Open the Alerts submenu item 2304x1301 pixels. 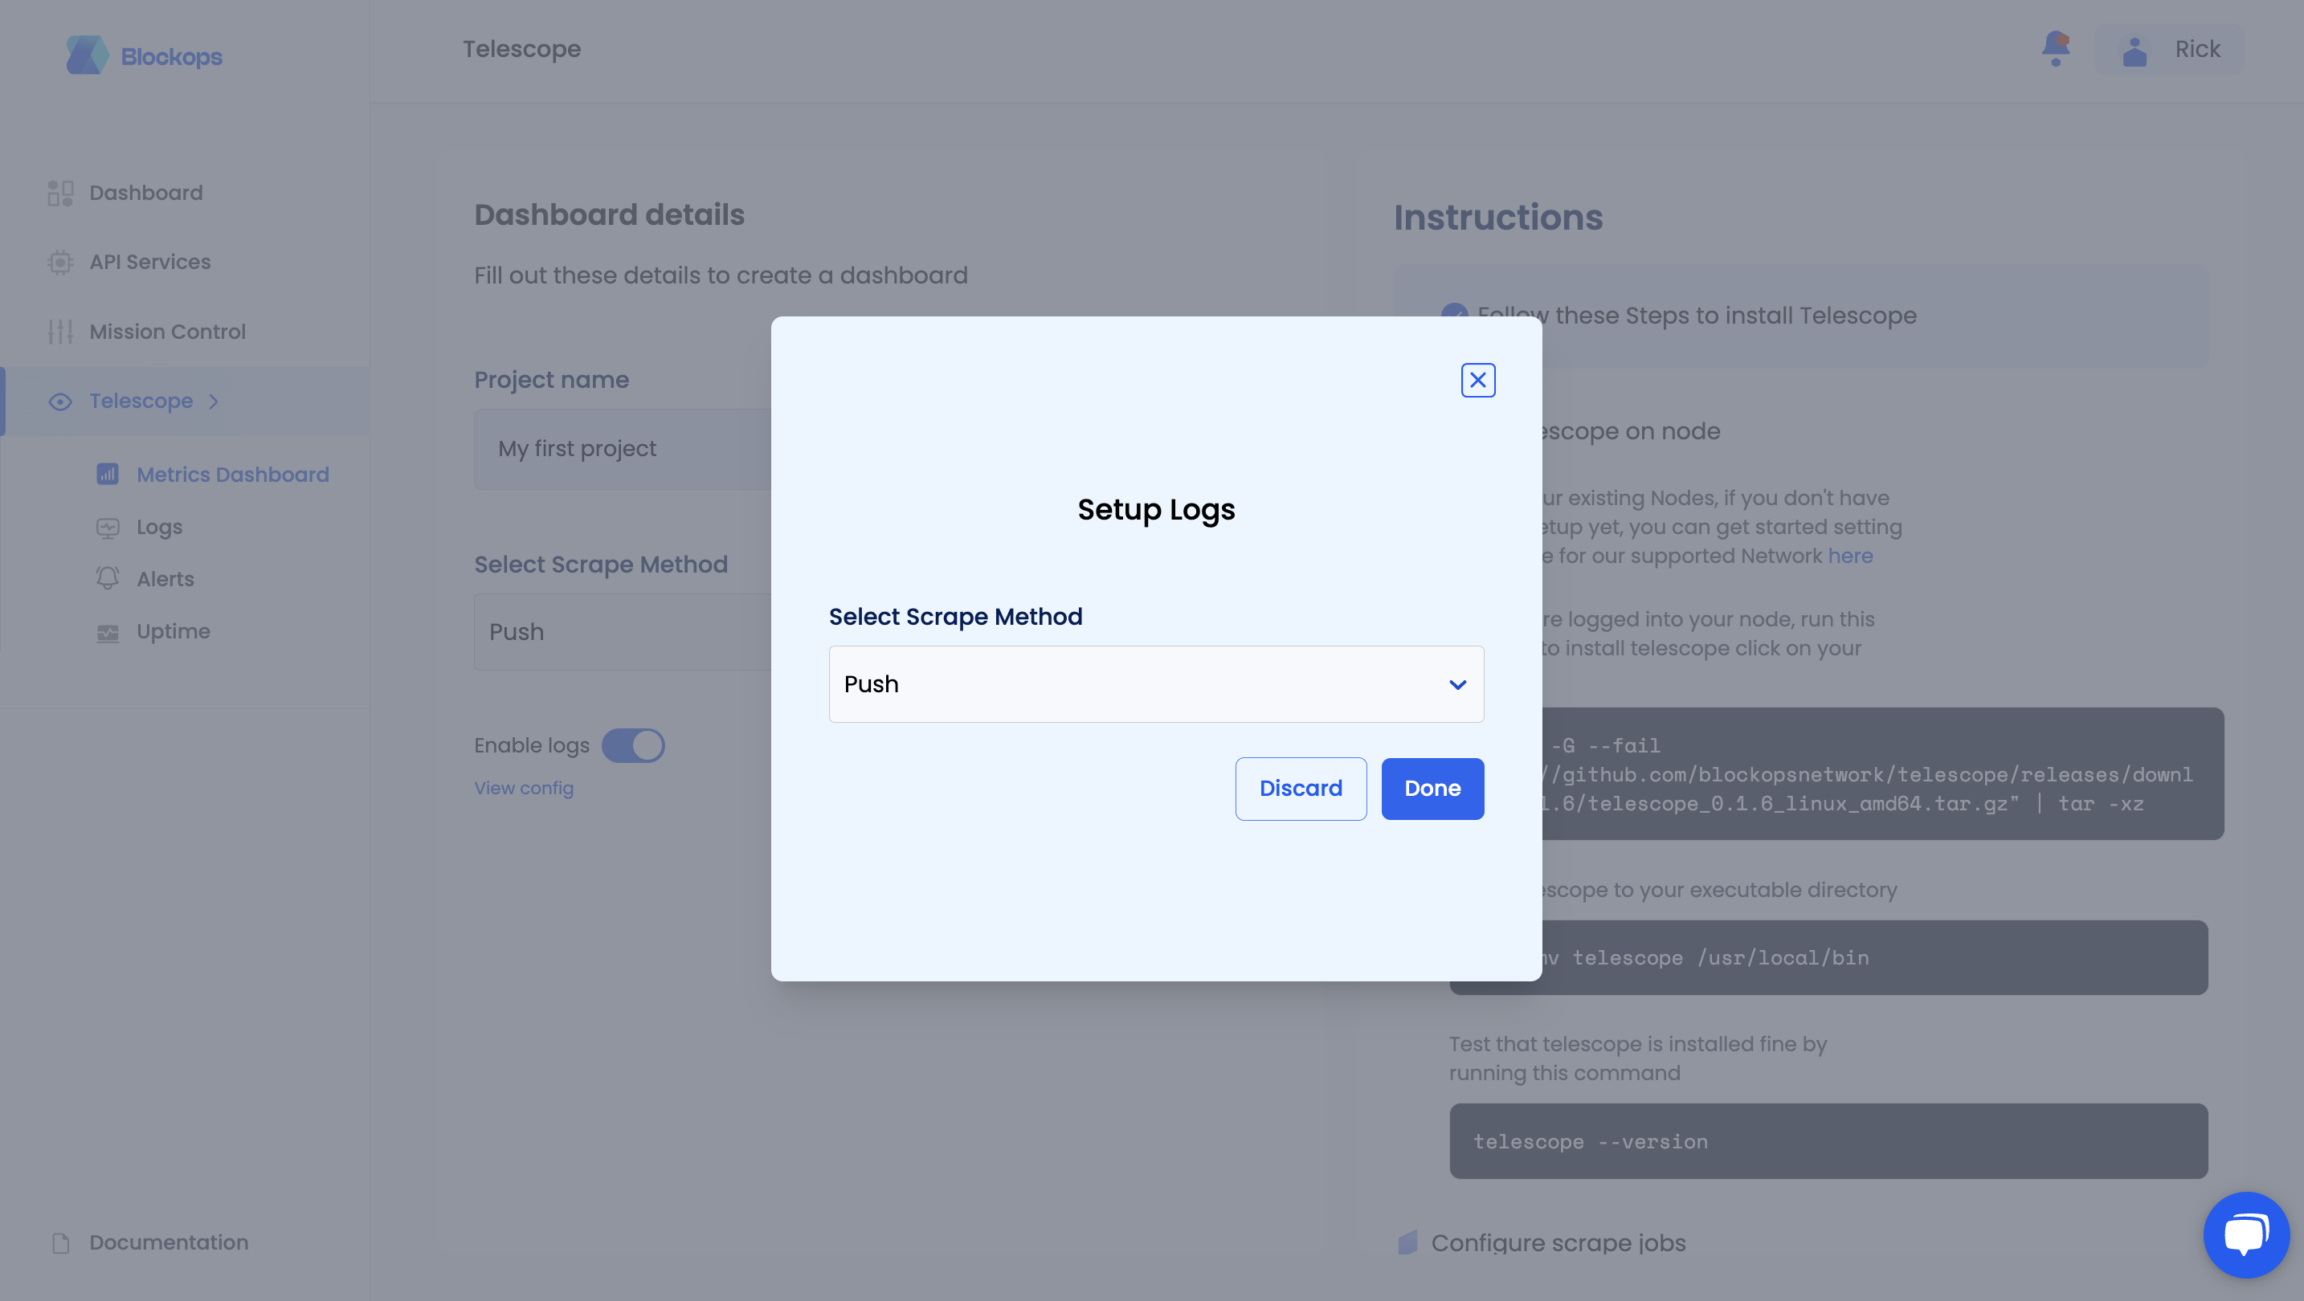[x=165, y=579]
